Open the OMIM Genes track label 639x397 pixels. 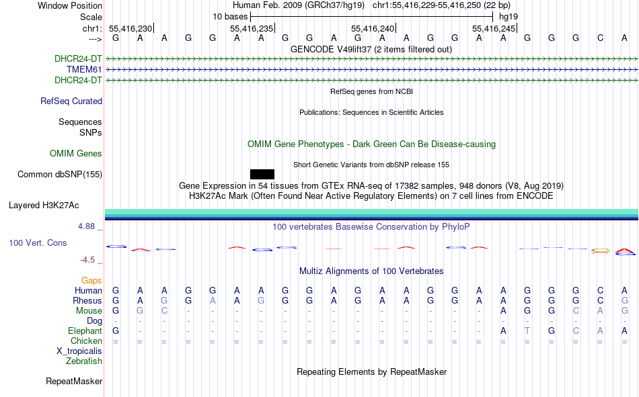[76, 154]
